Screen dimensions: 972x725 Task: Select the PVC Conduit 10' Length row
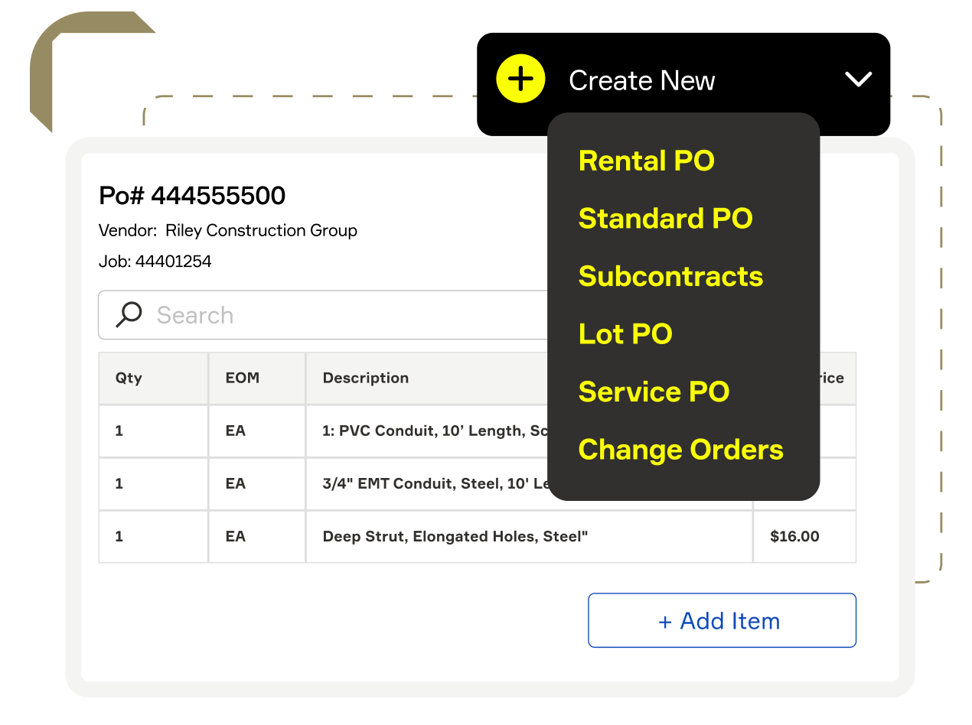[x=429, y=431]
